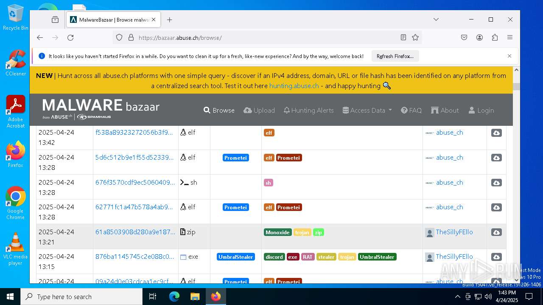Download sample 876ba1145745c2e088c0

(496, 257)
